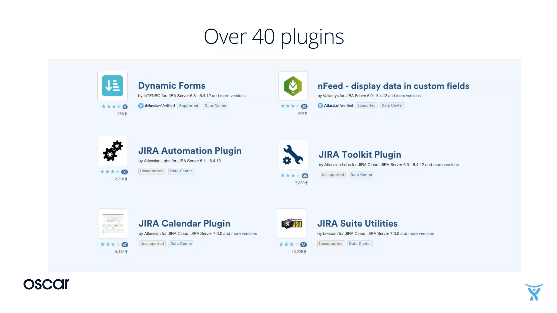Click the nFeed green hexagon icon
Viewport: 557px width, 313px height.
point(293,86)
